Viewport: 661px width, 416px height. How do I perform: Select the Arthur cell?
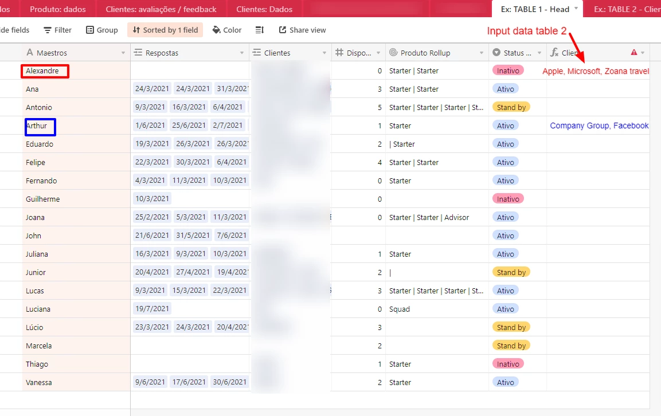coord(76,125)
